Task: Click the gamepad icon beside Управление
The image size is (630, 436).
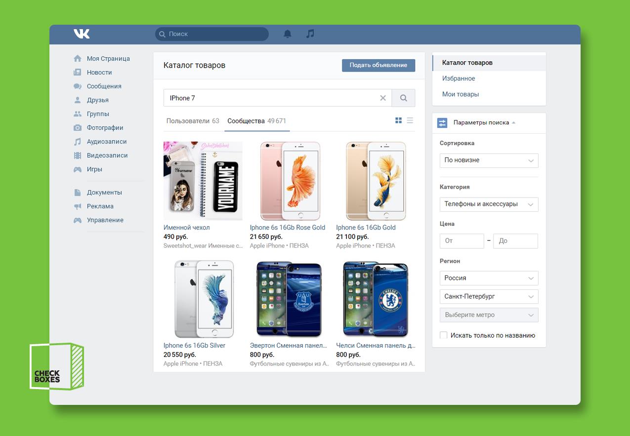Action: coord(78,220)
